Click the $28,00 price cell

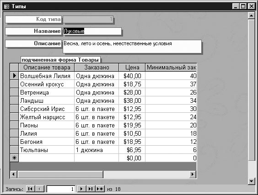132,92
